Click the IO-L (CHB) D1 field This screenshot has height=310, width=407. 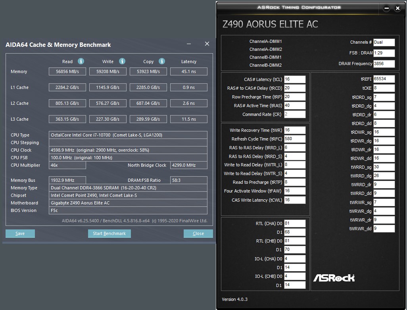(x=295, y=285)
